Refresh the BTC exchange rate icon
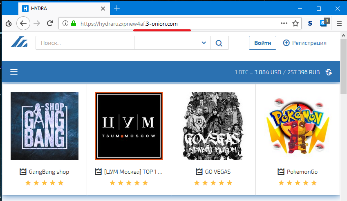This screenshot has width=347, height=201. [x=329, y=72]
